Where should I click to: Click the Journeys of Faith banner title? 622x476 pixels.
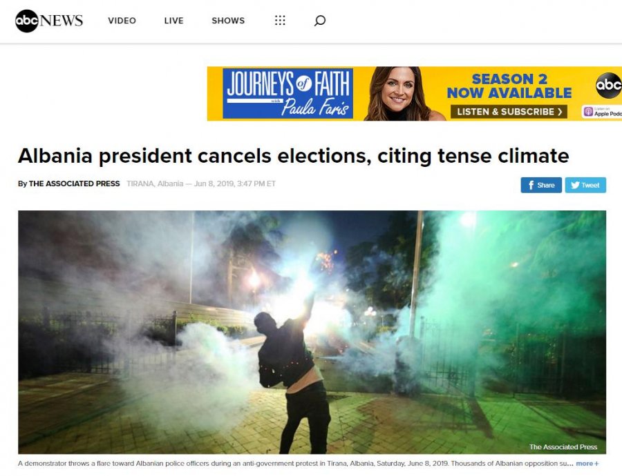point(288,94)
